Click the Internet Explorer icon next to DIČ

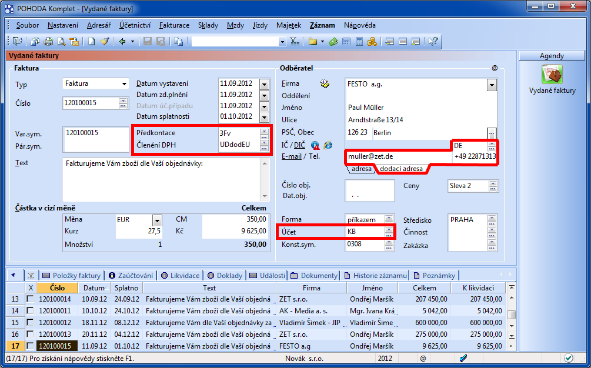pyautogui.click(x=328, y=145)
